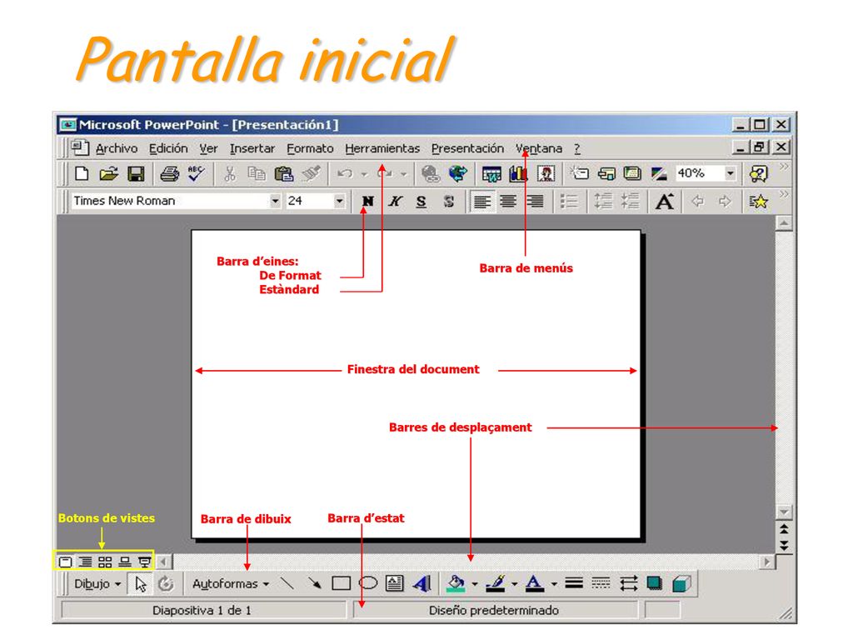Select the Free Rotate tool

[x=166, y=584]
